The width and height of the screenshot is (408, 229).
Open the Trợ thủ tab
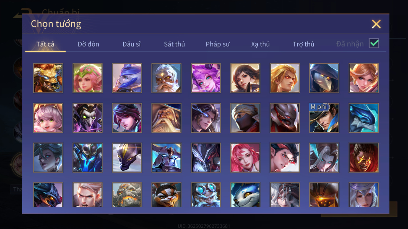[x=303, y=44]
